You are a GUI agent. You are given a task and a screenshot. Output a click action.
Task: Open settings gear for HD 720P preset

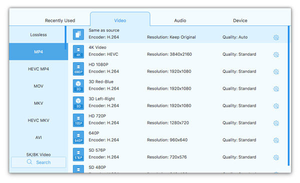[x=276, y=123]
